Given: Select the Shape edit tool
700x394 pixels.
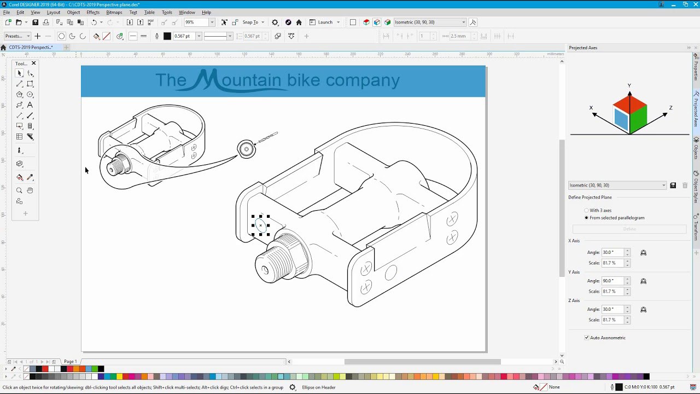Looking at the screenshot, I should tap(30, 73).
